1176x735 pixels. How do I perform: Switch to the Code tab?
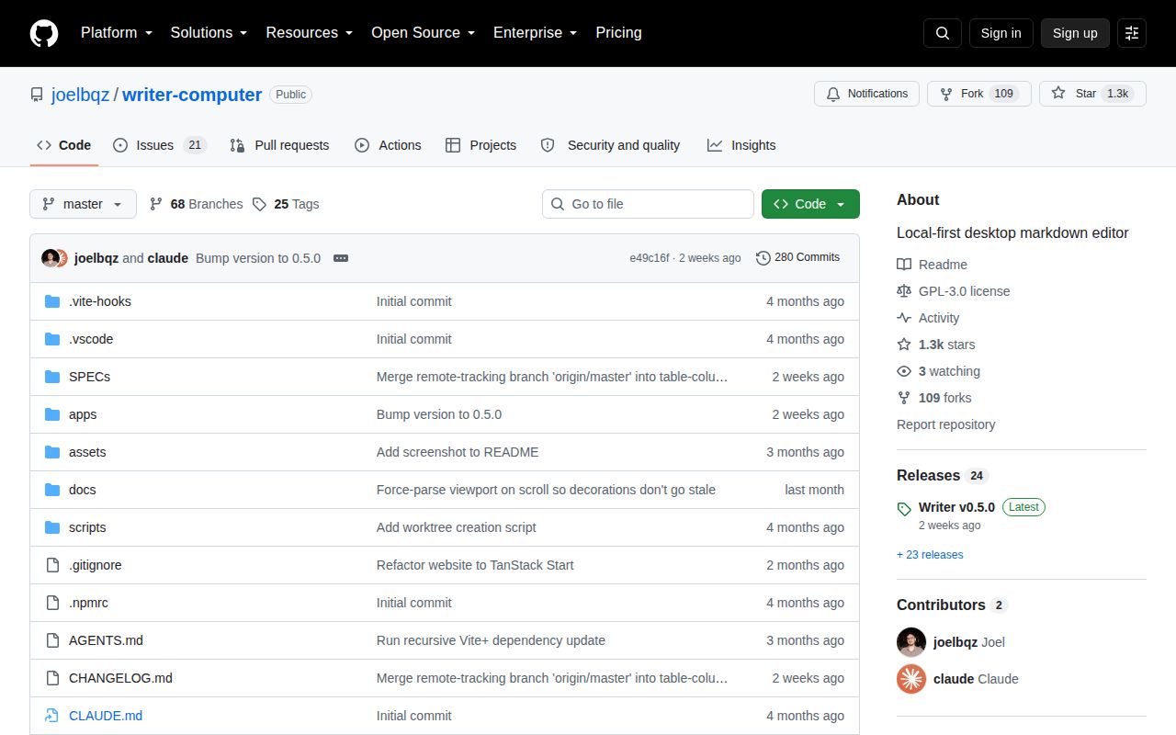coord(63,145)
